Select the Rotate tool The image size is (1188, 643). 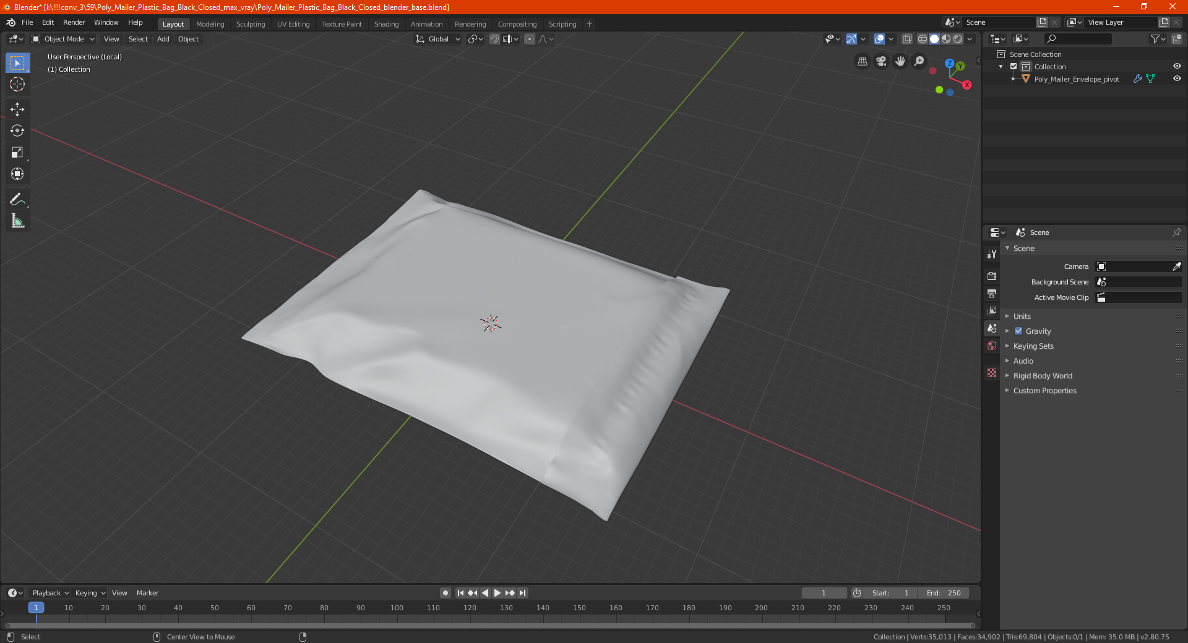[x=17, y=130]
